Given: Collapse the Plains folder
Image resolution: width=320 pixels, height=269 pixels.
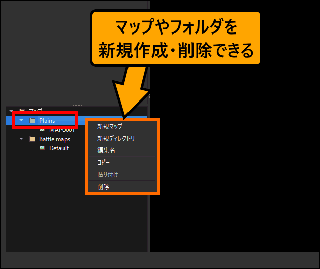Looking at the screenshot, I should coord(21,121).
